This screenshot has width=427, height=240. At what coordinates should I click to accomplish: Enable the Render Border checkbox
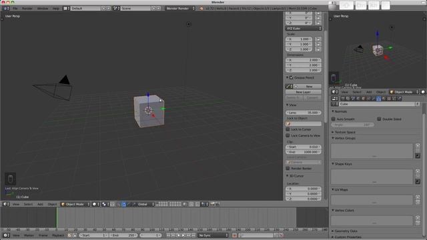point(288,168)
